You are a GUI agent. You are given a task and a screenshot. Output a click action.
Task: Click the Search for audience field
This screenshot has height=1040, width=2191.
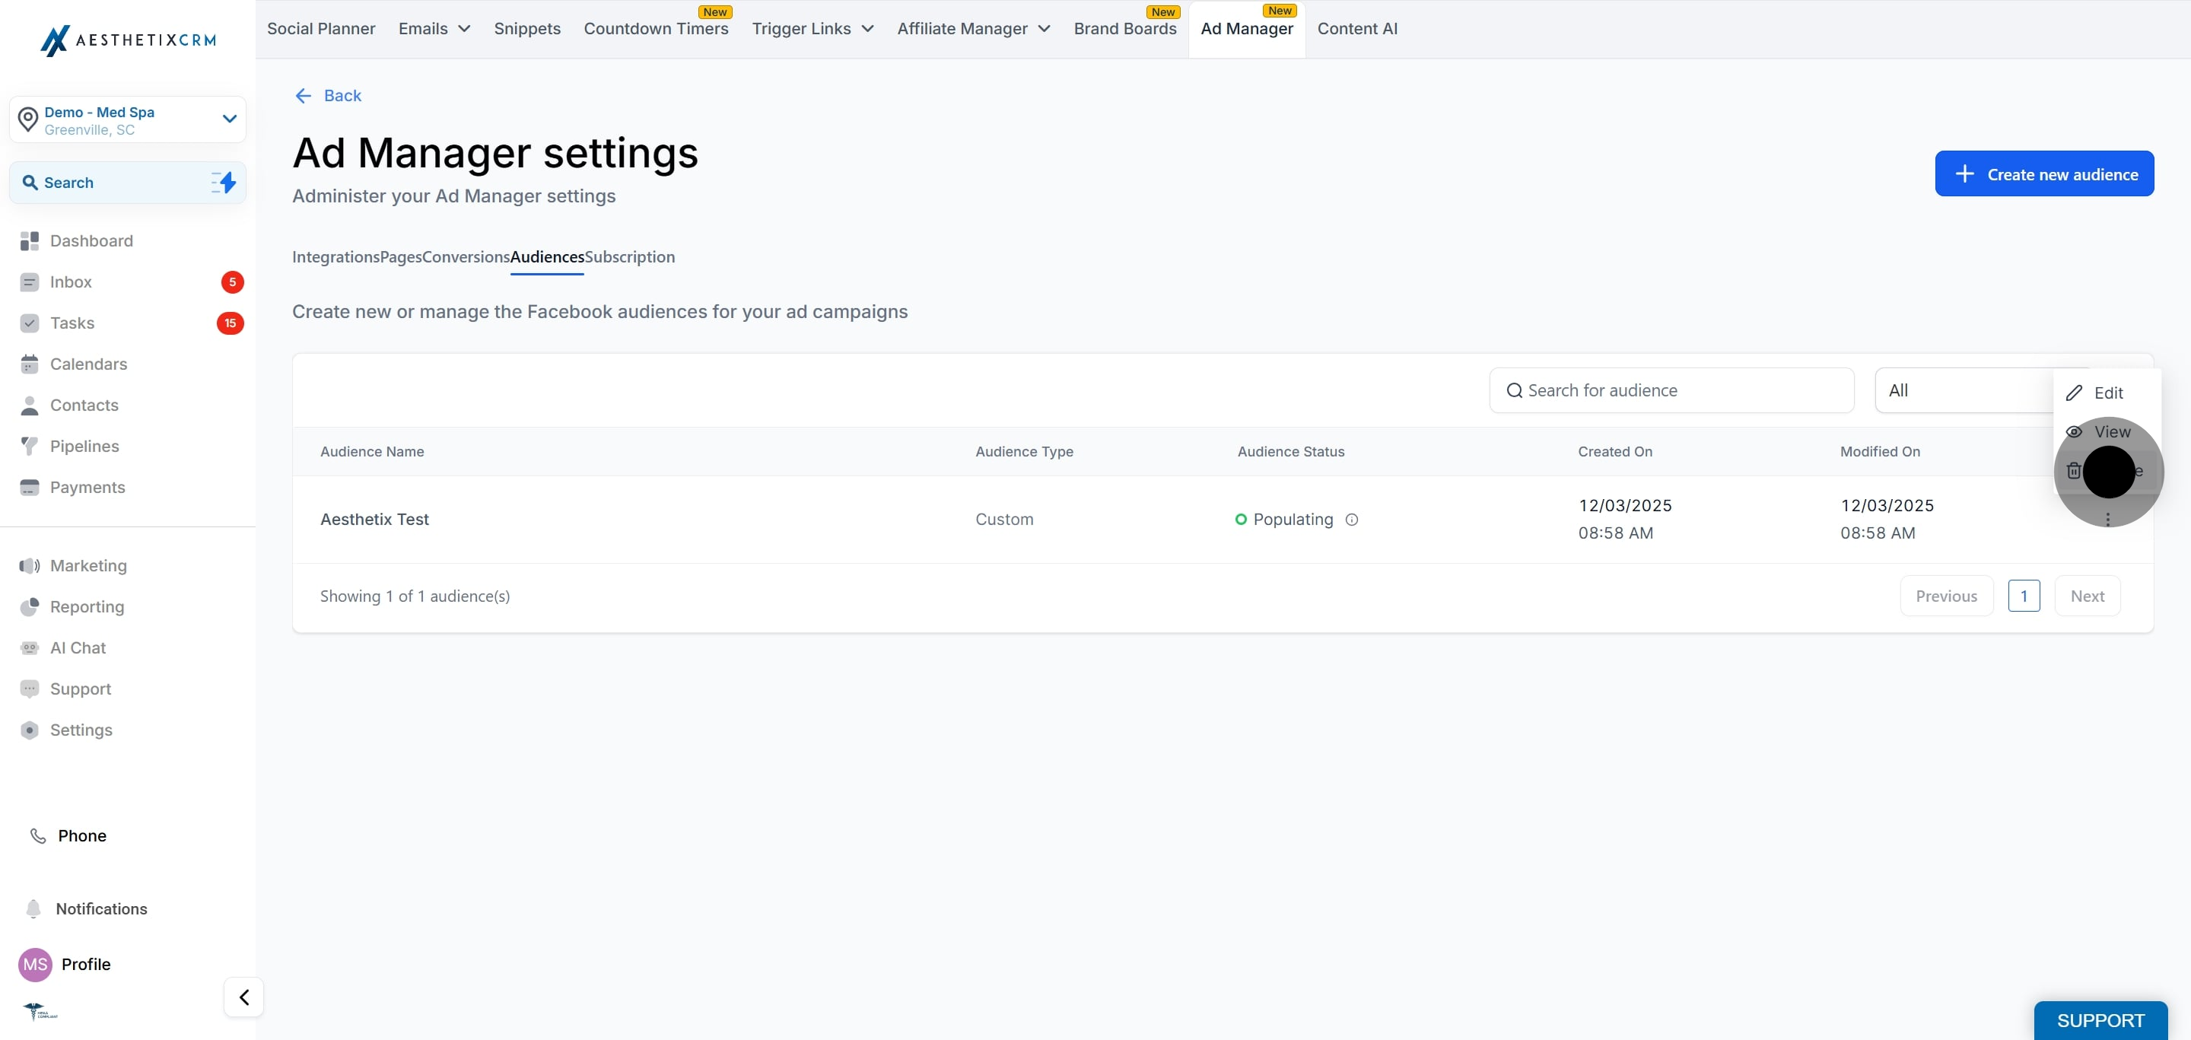[1671, 390]
